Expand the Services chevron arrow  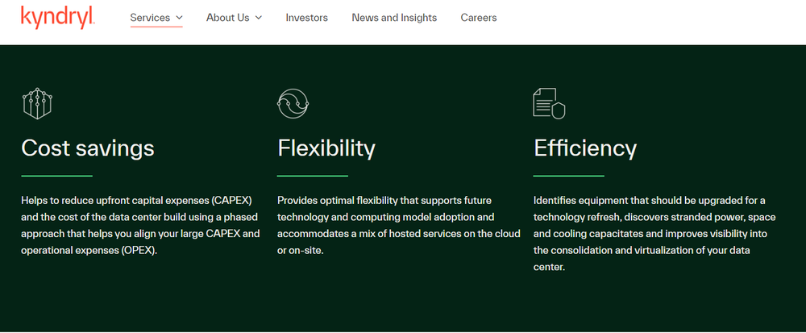(x=179, y=18)
